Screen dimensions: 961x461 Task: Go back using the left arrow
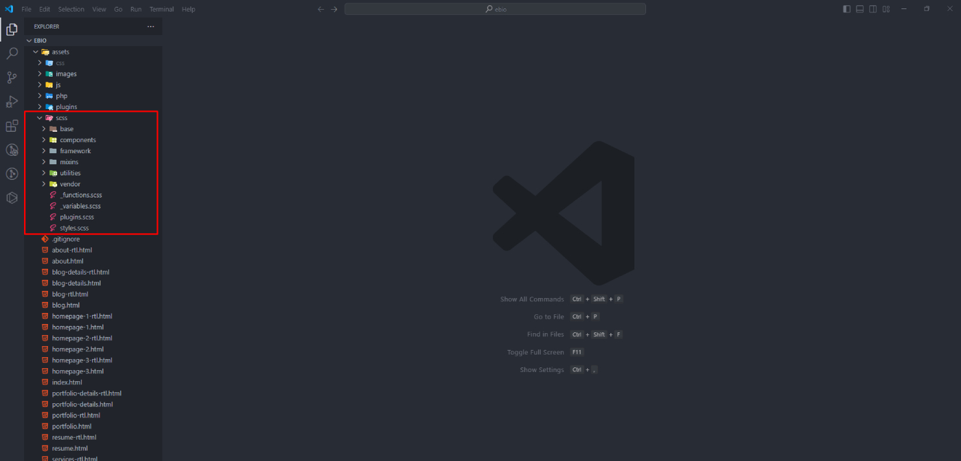pyautogui.click(x=321, y=9)
